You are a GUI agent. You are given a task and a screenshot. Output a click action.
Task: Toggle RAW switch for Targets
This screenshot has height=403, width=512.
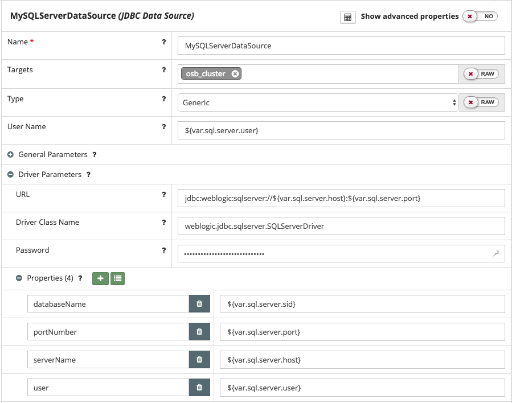coord(481,74)
